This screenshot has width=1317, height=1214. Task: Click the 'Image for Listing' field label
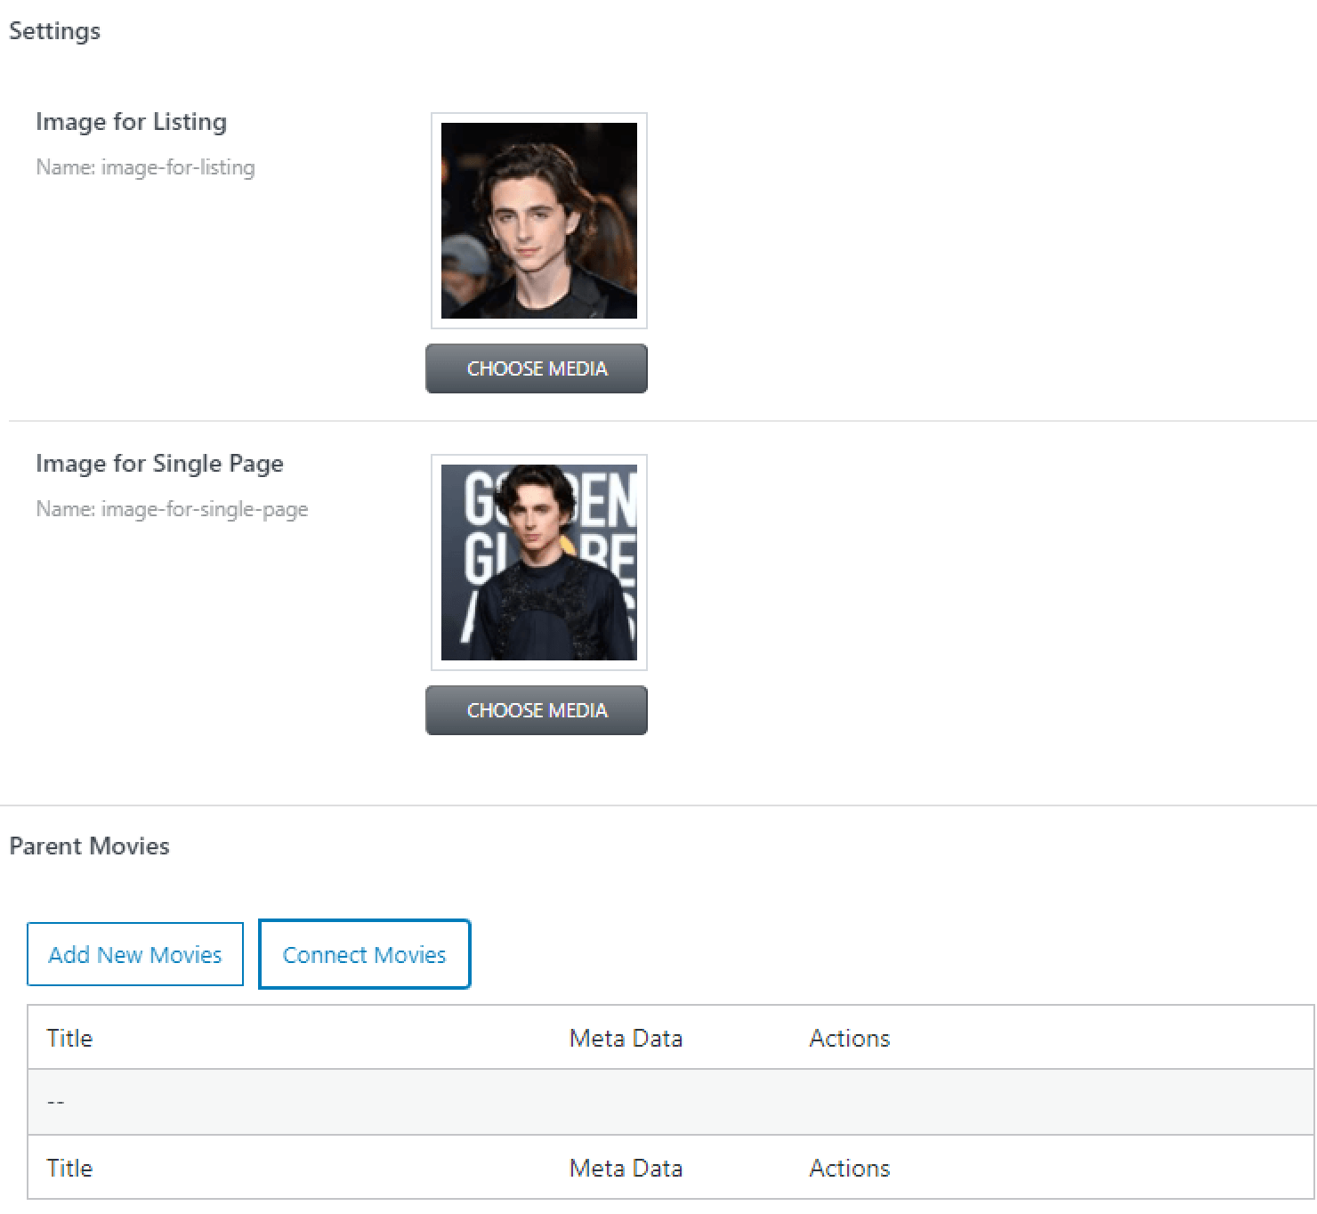[132, 121]
